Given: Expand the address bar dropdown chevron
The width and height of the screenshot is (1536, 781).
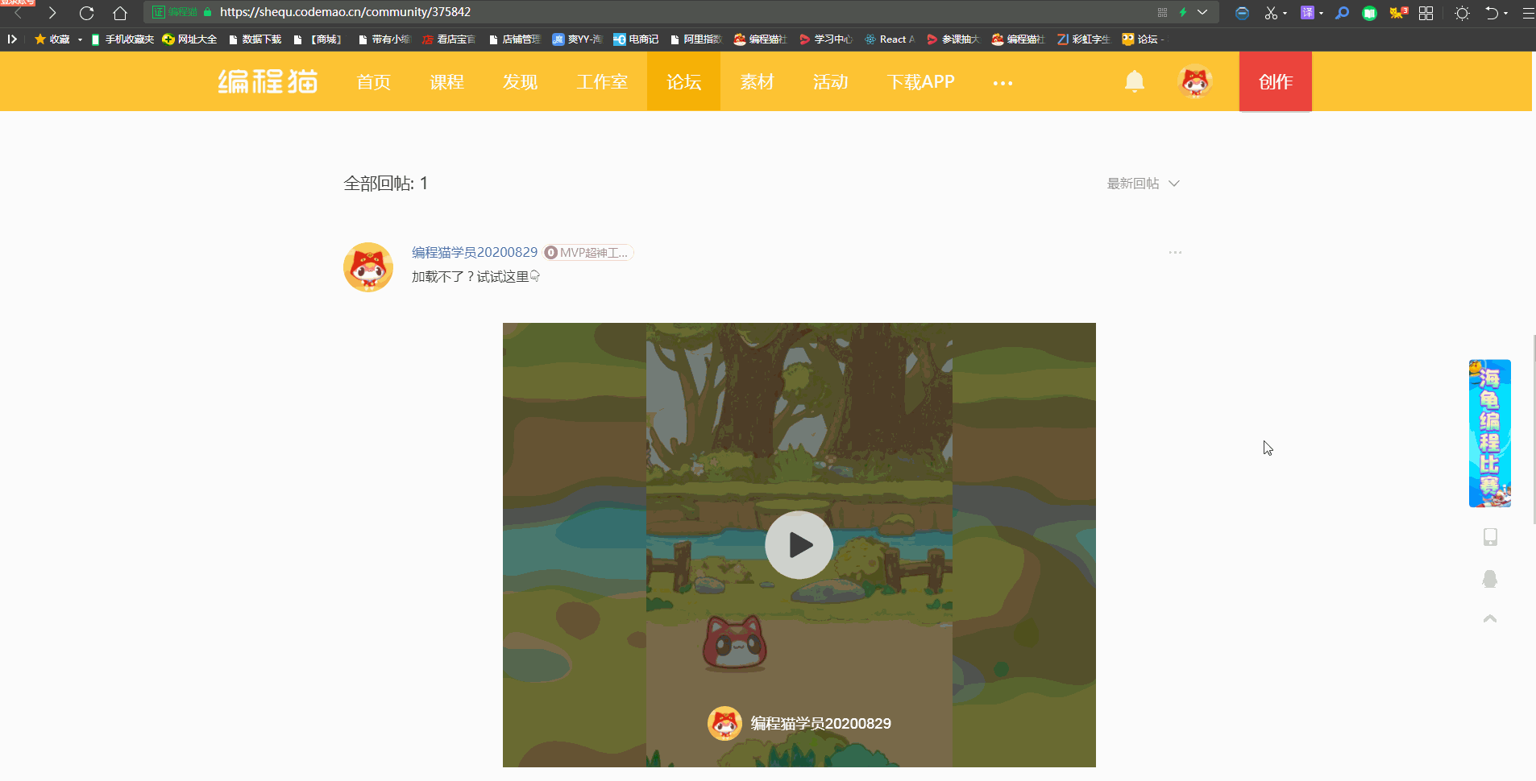Looking at the screenshot, I should click(x=1202, y=12).
